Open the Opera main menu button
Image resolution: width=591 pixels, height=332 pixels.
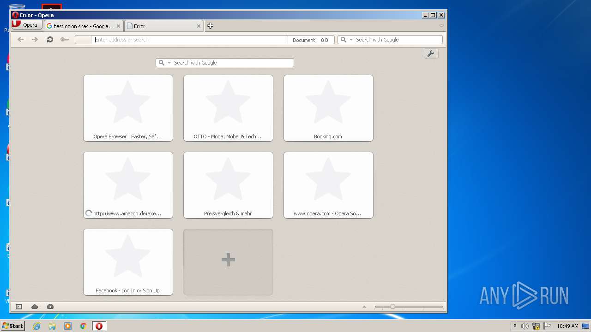point(27,25)
